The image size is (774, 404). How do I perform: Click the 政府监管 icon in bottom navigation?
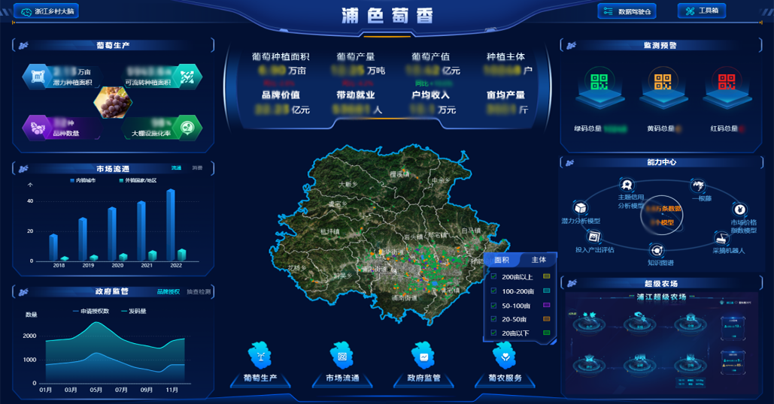[x=423, y=355]
